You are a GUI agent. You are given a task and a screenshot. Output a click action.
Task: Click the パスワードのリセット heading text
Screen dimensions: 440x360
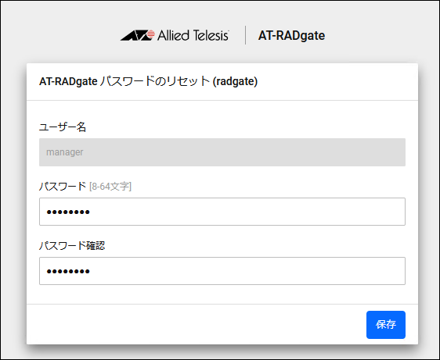coord(154,81)
